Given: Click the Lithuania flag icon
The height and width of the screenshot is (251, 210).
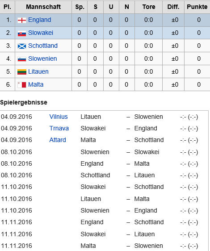Looking at the screenshot, I should pos(22,72).
